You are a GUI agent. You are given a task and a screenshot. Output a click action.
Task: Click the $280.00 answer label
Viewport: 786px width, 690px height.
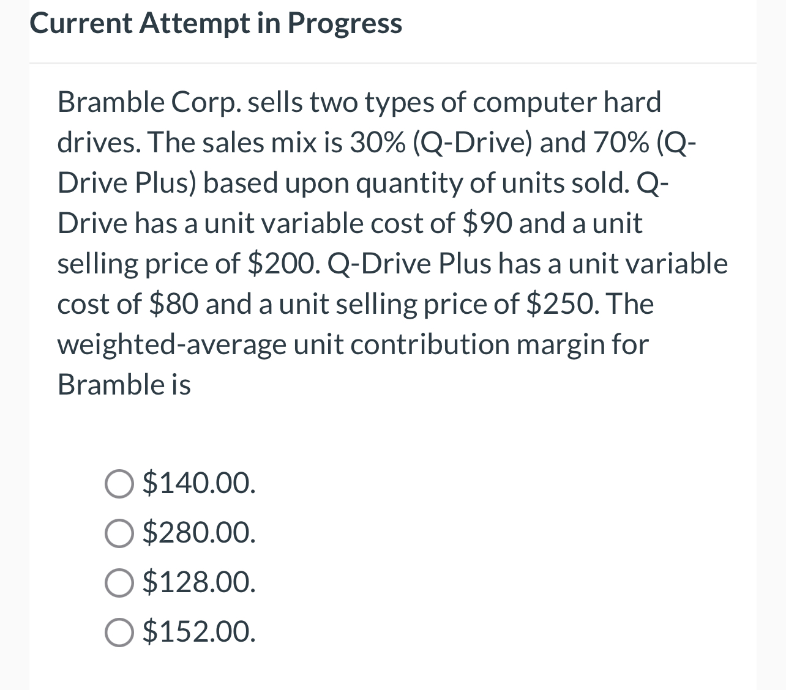coord(199,533)
